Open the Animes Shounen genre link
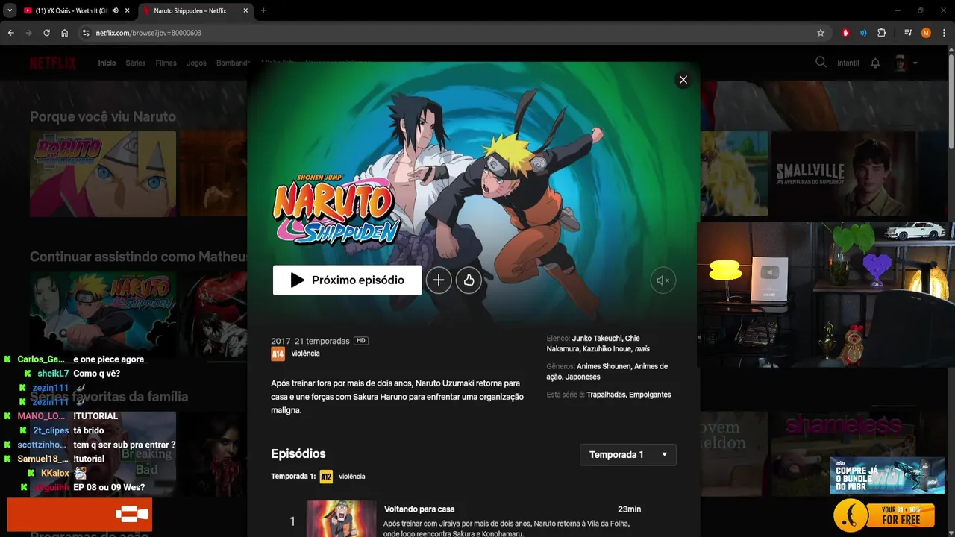 tap(604, 367)
